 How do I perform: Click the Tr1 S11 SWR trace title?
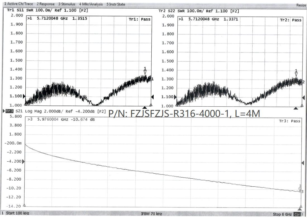click(x=47, y=10)
